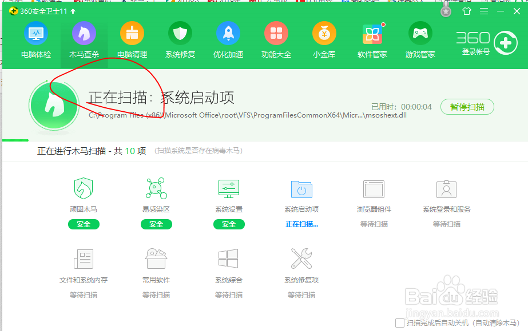Click the medal icon in title bar

click(446, 11)
